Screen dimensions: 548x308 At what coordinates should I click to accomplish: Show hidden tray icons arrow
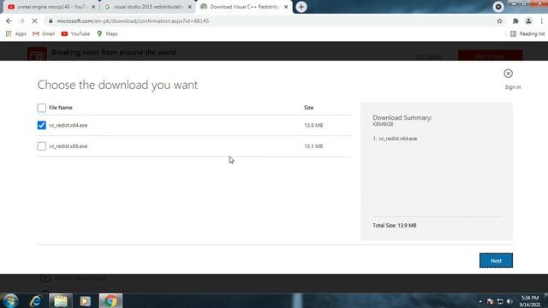click(480, 301)
